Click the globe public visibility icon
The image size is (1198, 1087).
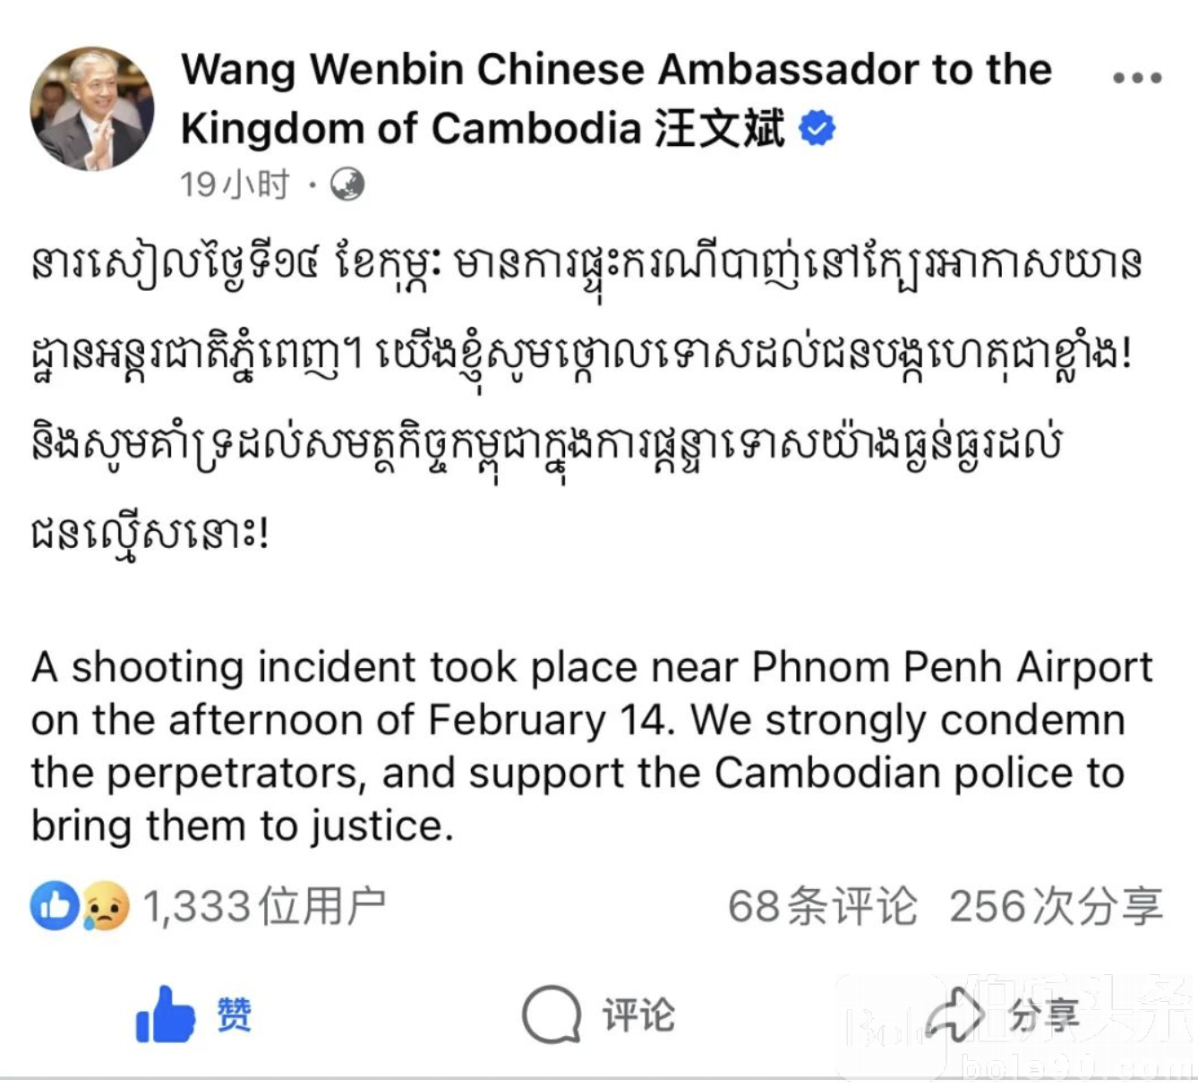347,184
